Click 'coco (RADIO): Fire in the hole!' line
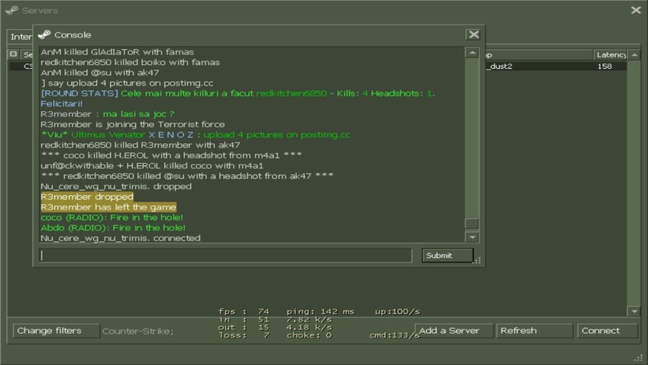648x365 pixels. 111,217
